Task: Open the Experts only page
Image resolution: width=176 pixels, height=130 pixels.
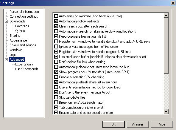Action: pos(24,64)
